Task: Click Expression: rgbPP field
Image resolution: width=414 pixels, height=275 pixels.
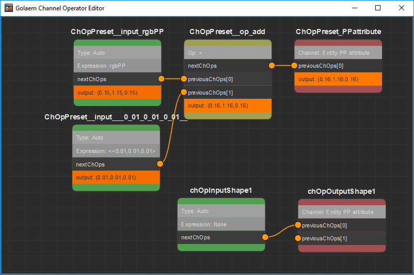Action: click(117, 66)
